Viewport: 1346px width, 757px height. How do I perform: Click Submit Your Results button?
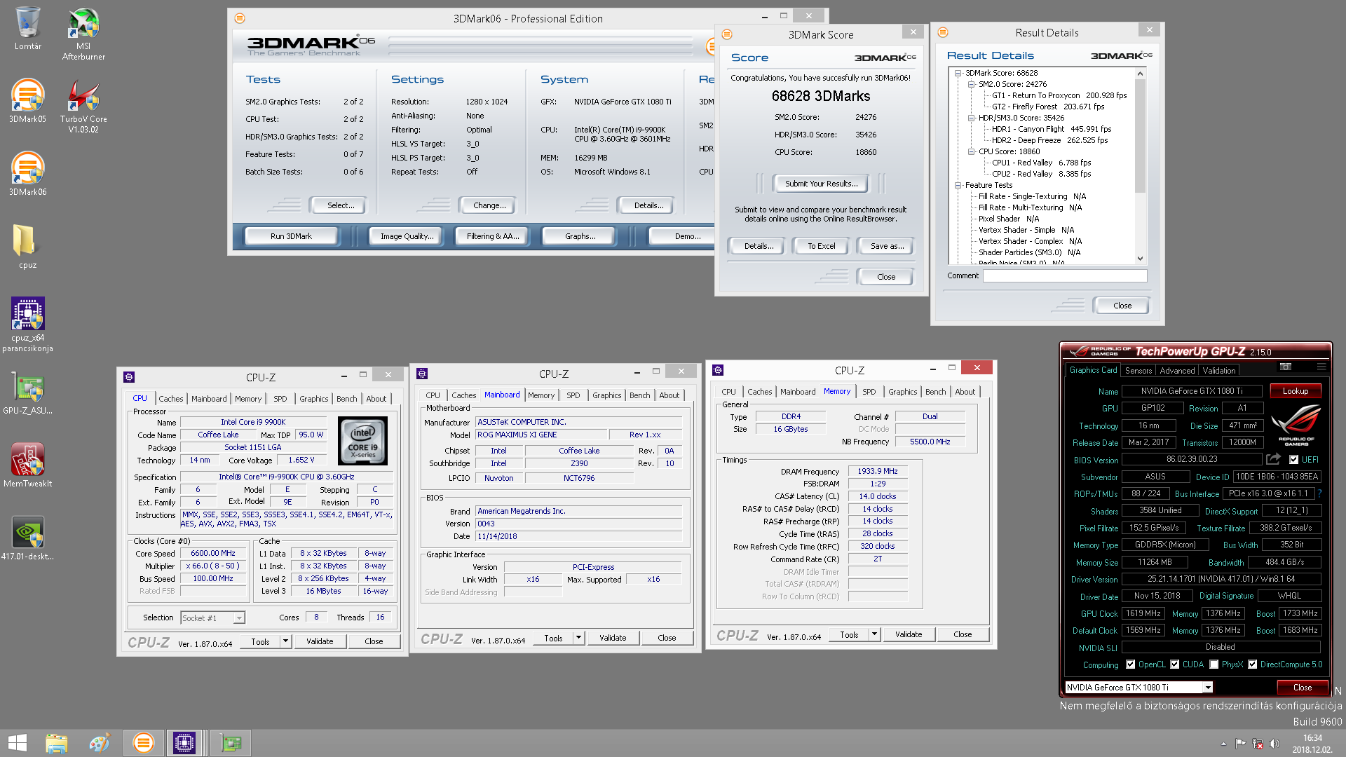[x=821, y=184]
